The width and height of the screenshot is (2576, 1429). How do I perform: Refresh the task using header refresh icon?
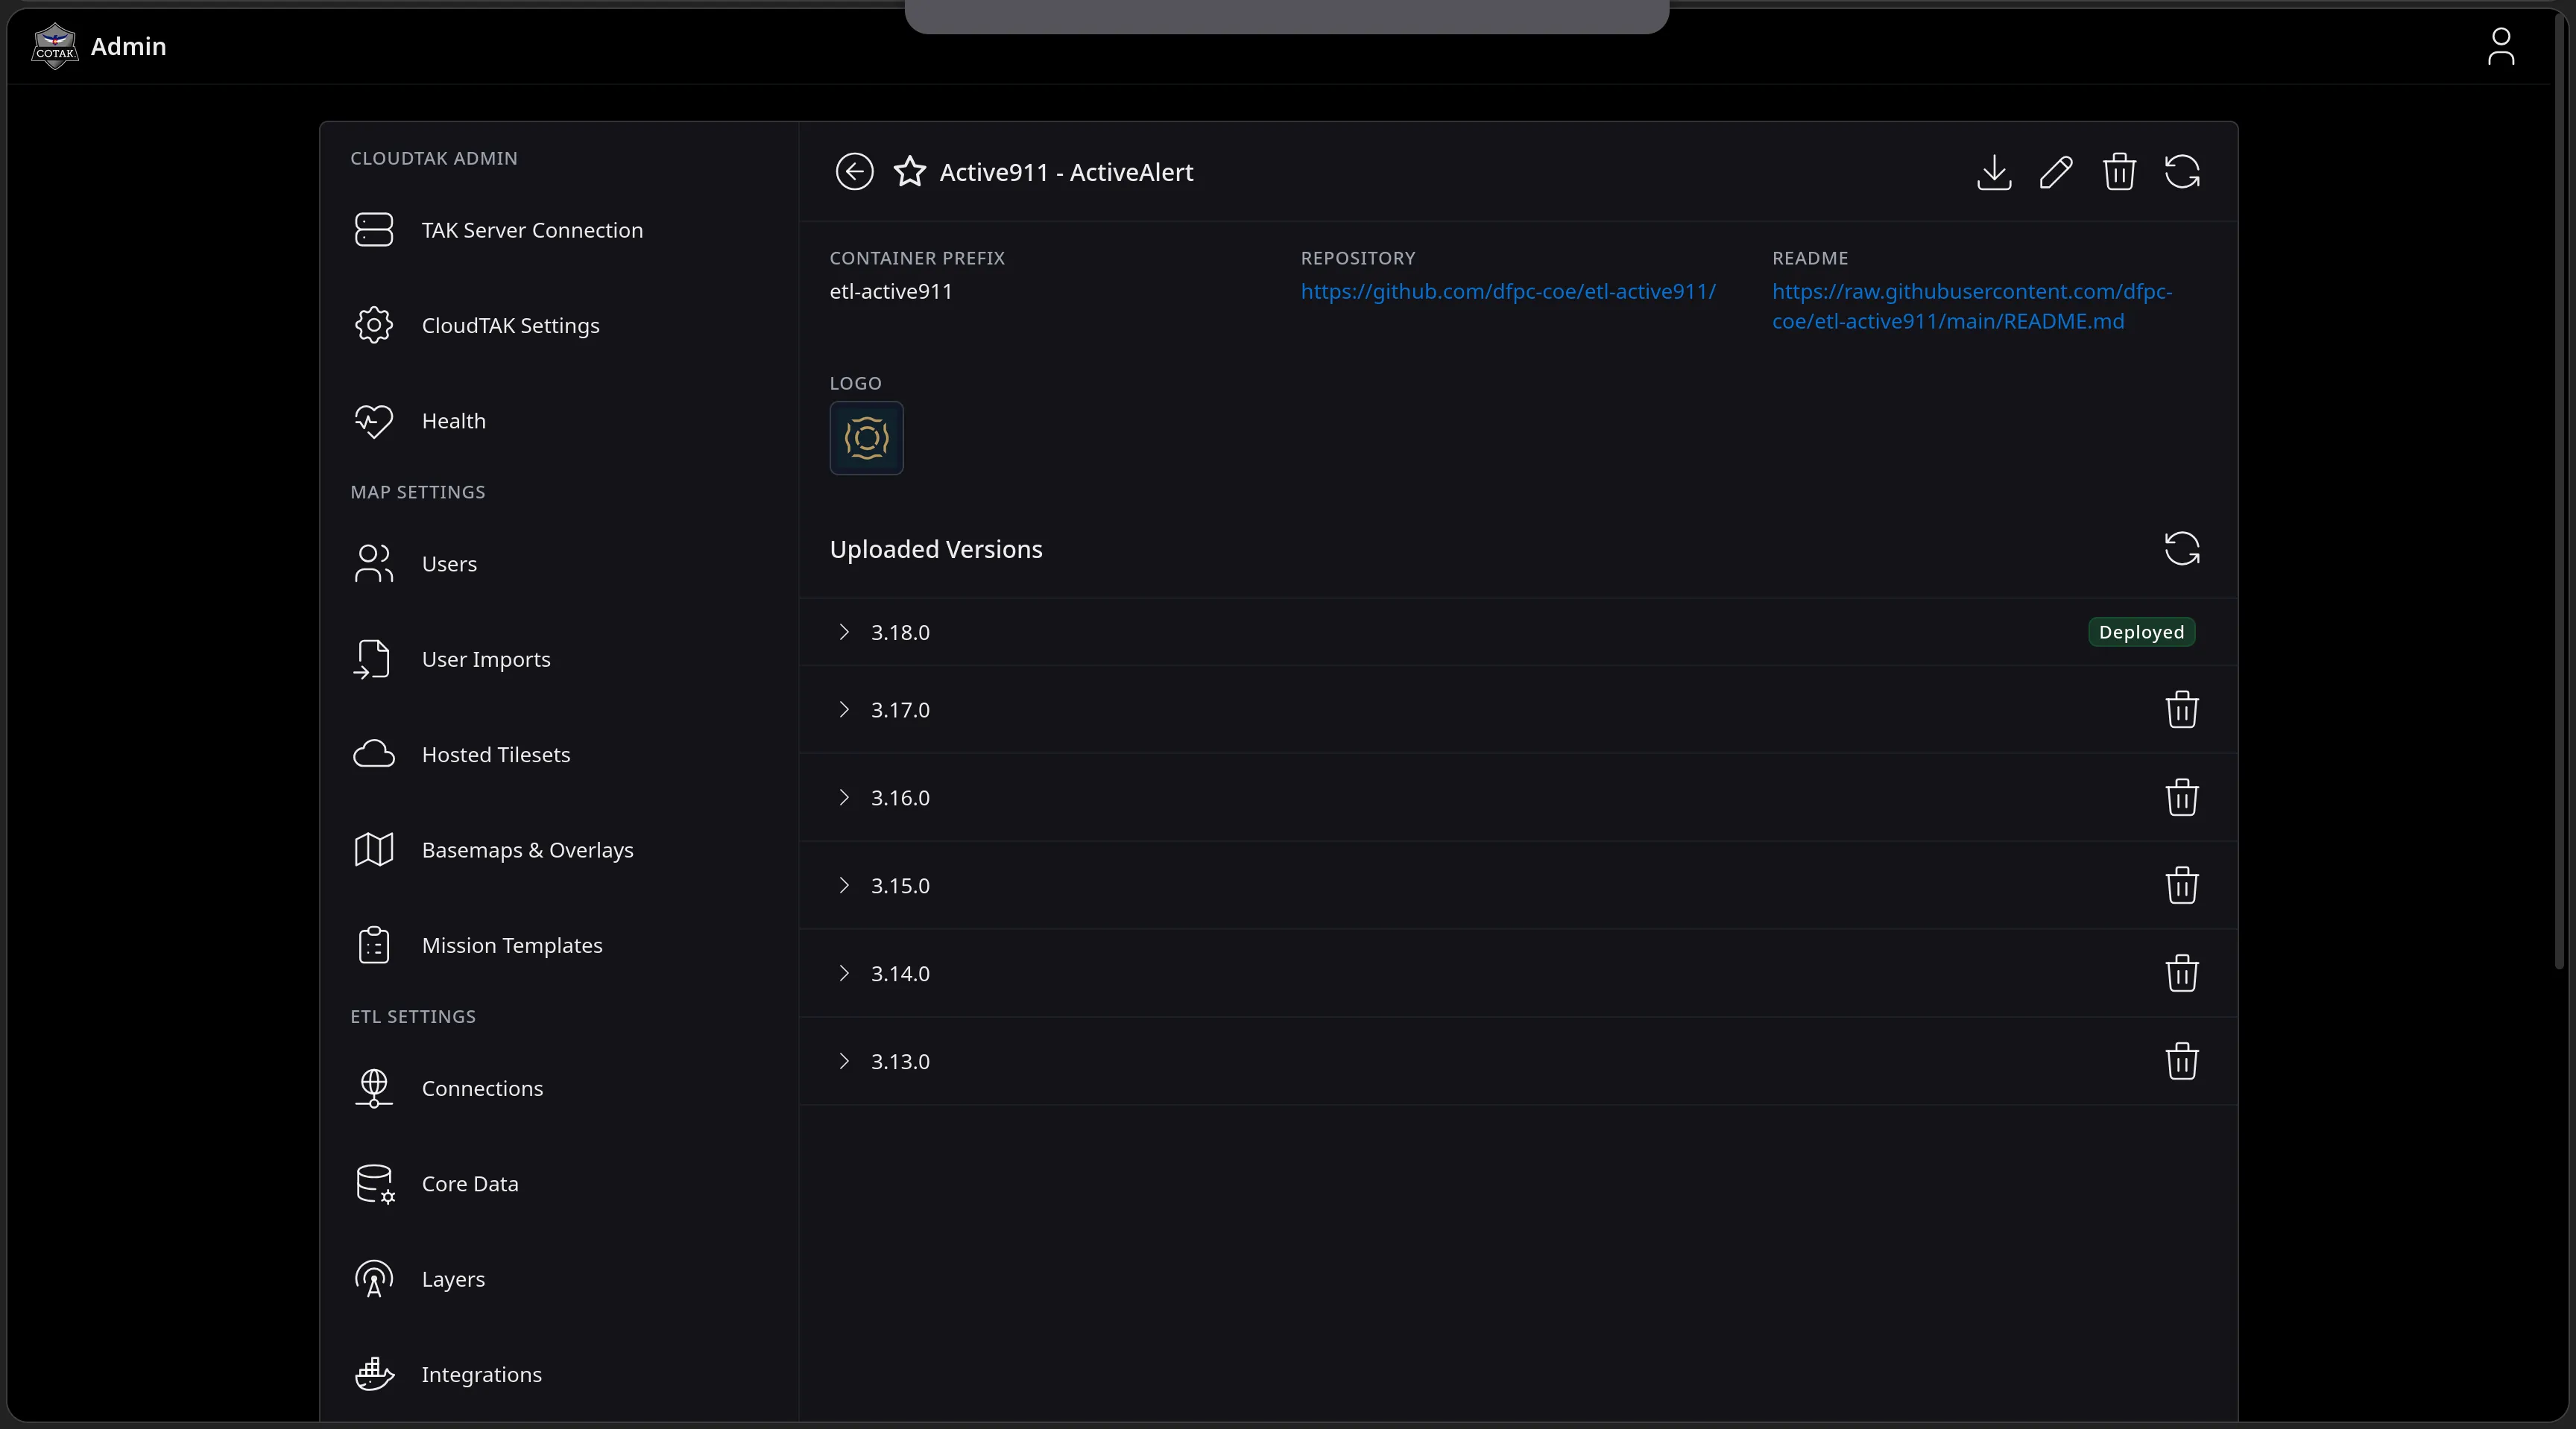(2182, 172)
